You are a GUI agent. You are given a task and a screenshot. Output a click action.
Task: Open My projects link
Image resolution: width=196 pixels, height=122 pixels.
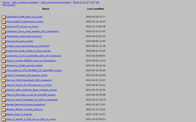click(9, 5)
